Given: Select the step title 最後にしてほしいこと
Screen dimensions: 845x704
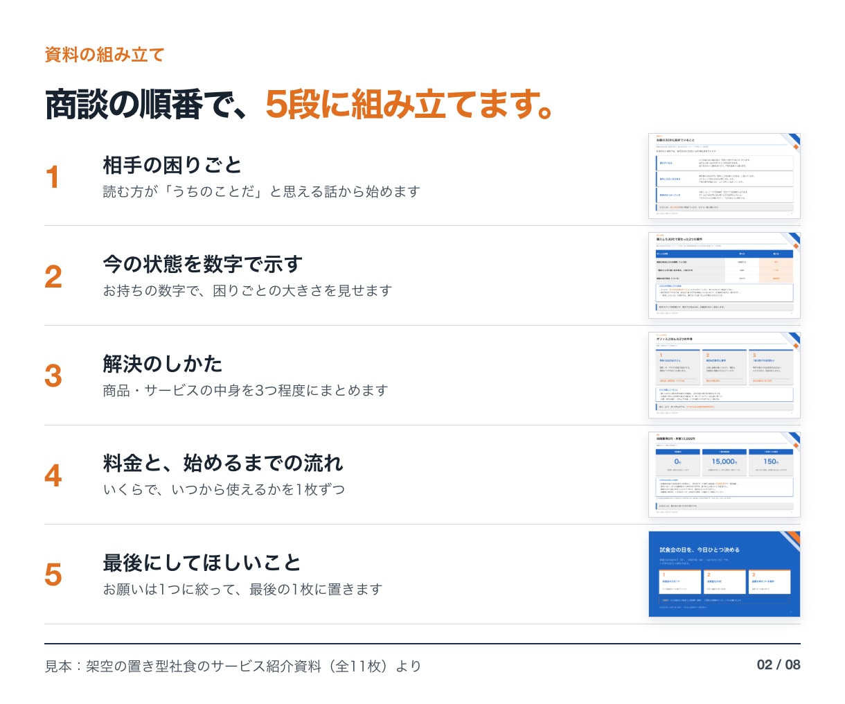Looking at the screenshot, I should point(202,563).
